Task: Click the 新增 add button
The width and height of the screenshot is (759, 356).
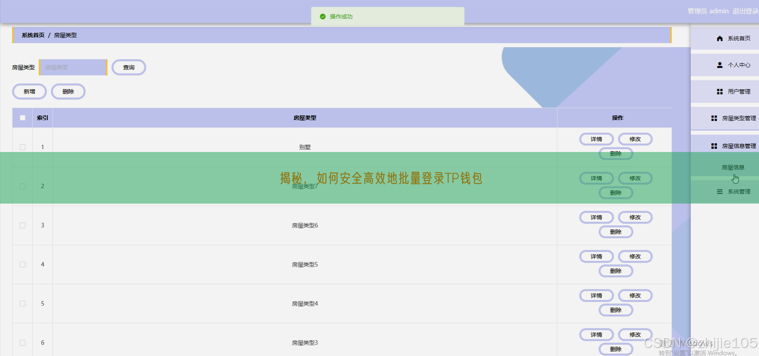Action: [x=29, y=92]
